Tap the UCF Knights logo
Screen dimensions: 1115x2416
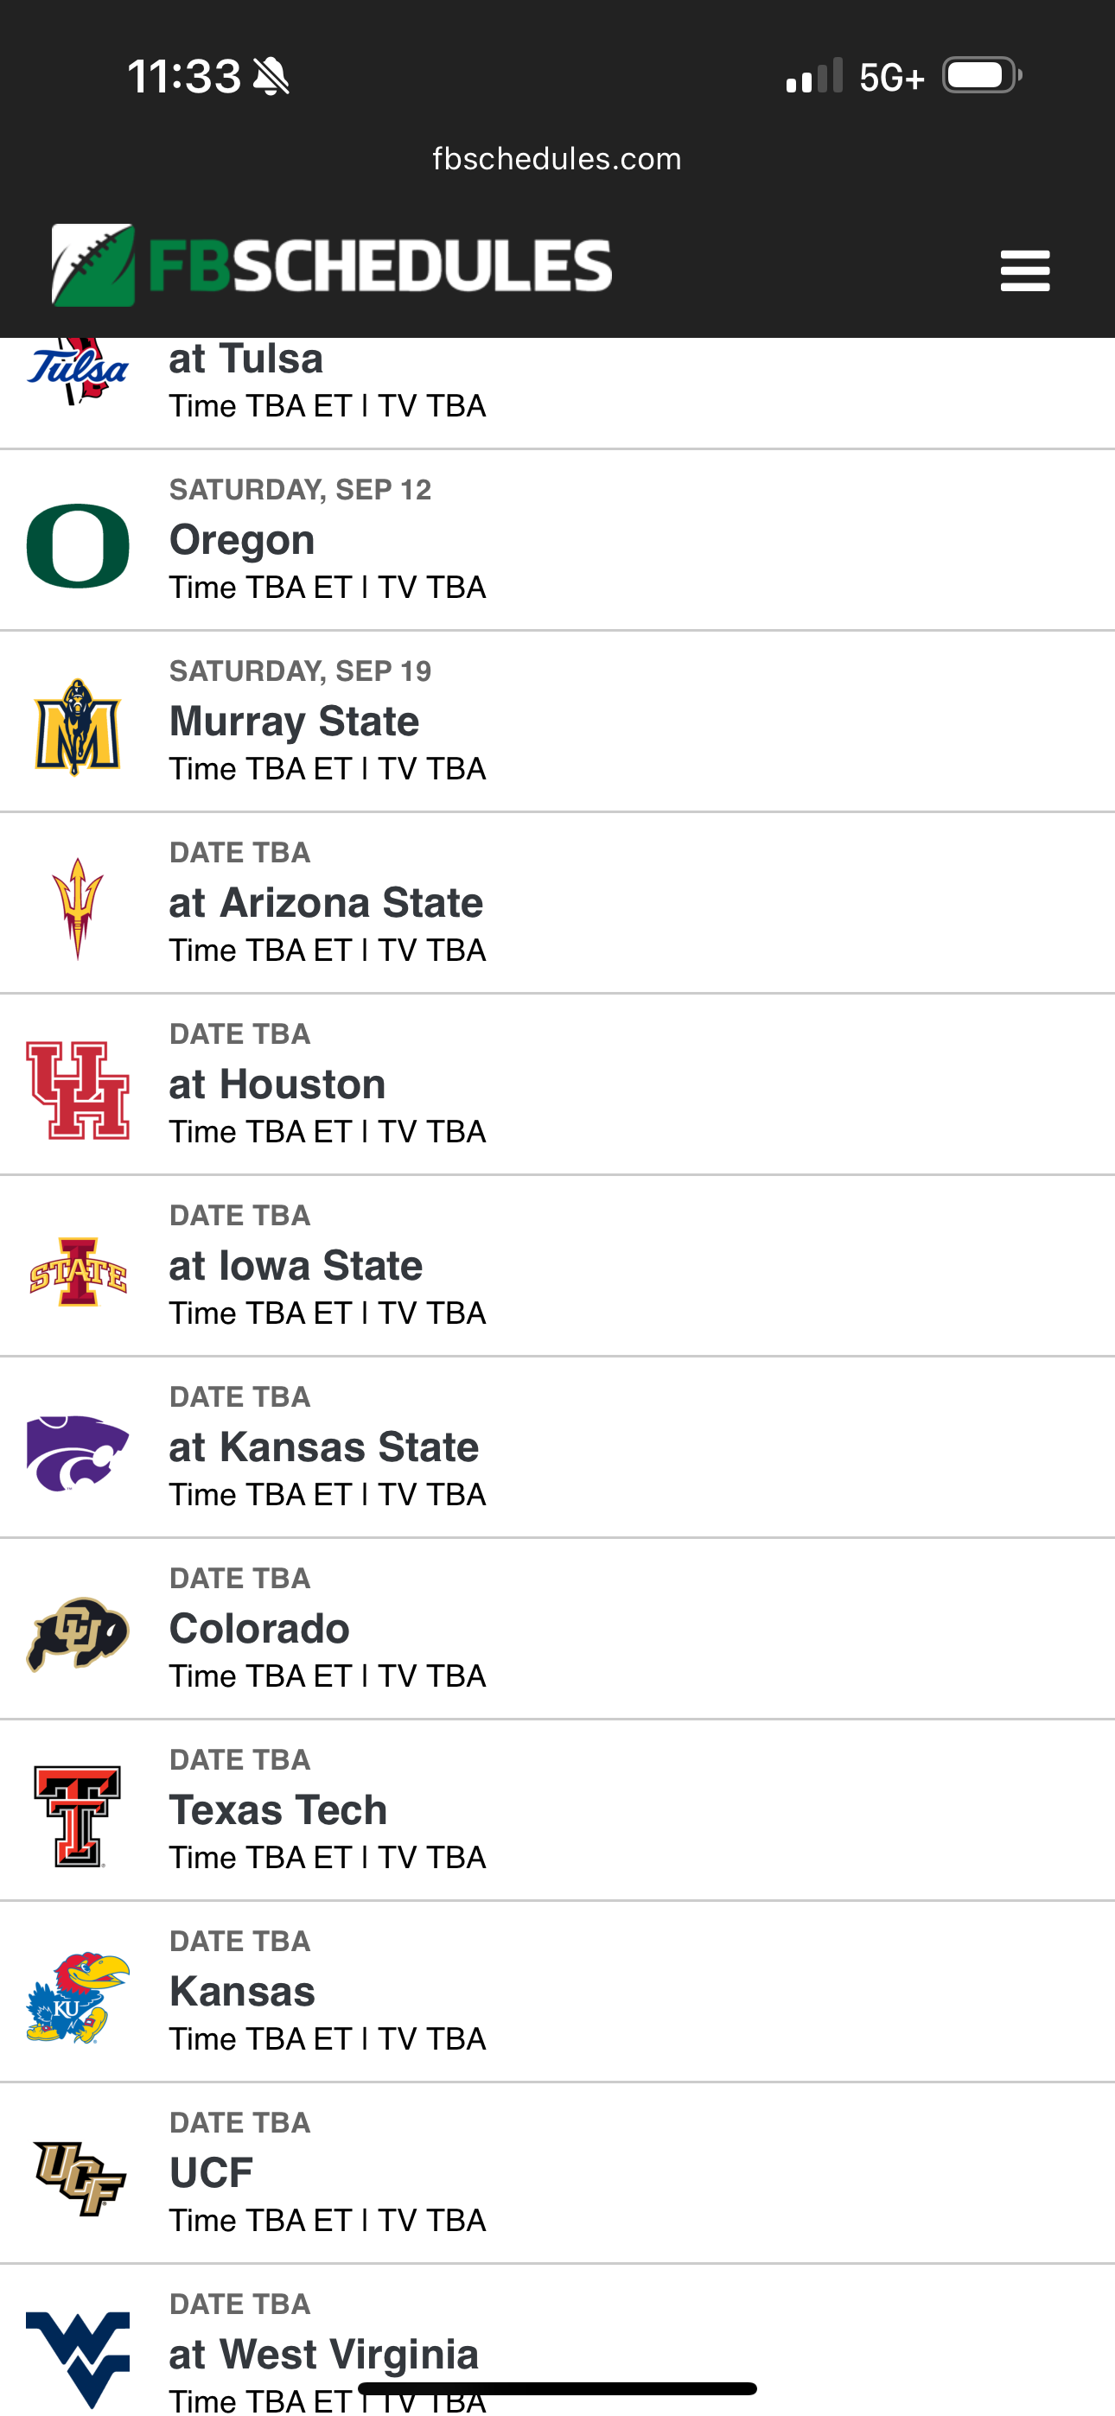coord(78,2178)
